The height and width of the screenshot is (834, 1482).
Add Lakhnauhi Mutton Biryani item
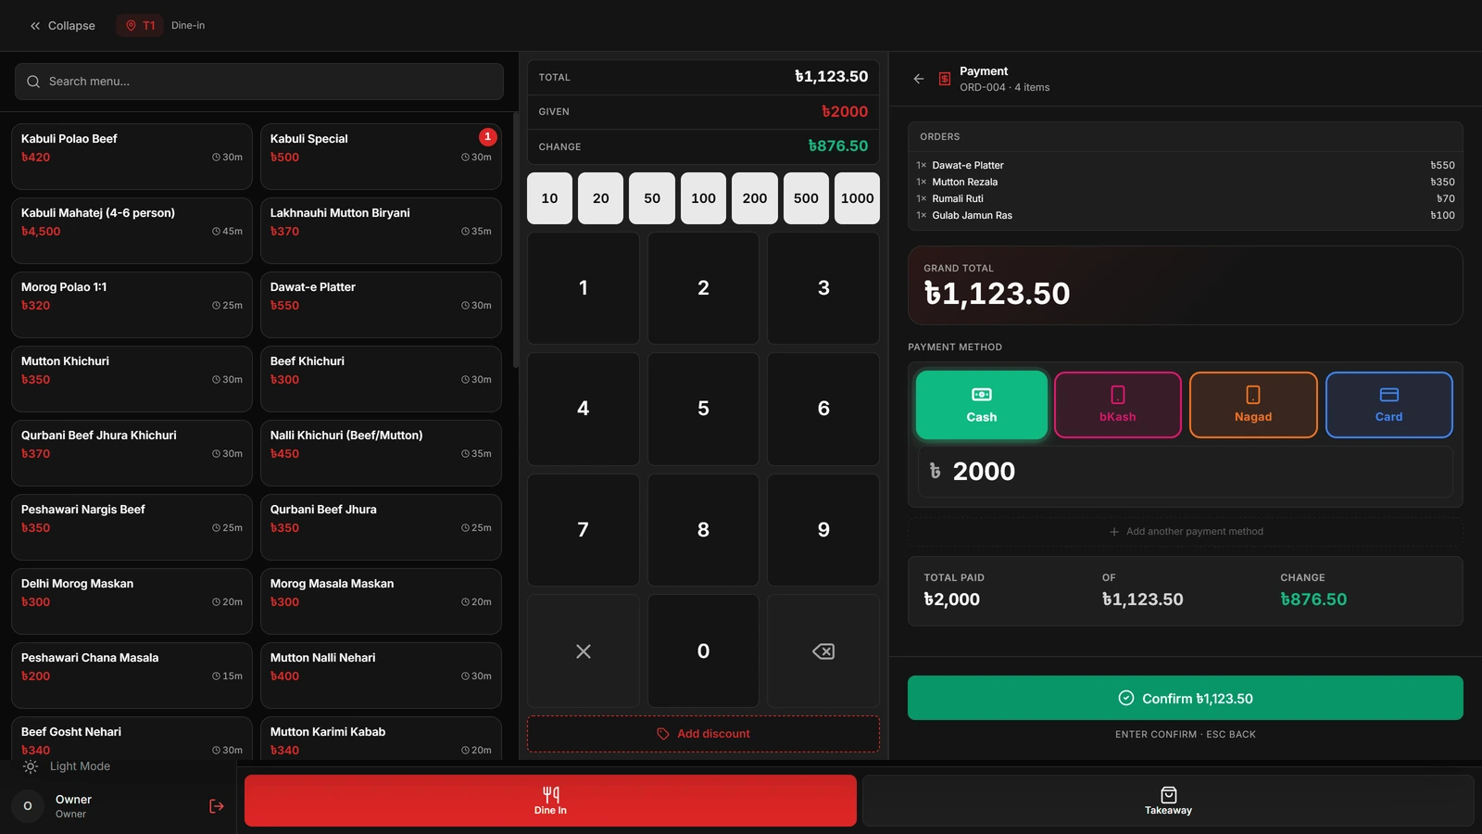[x=381, y=231]
